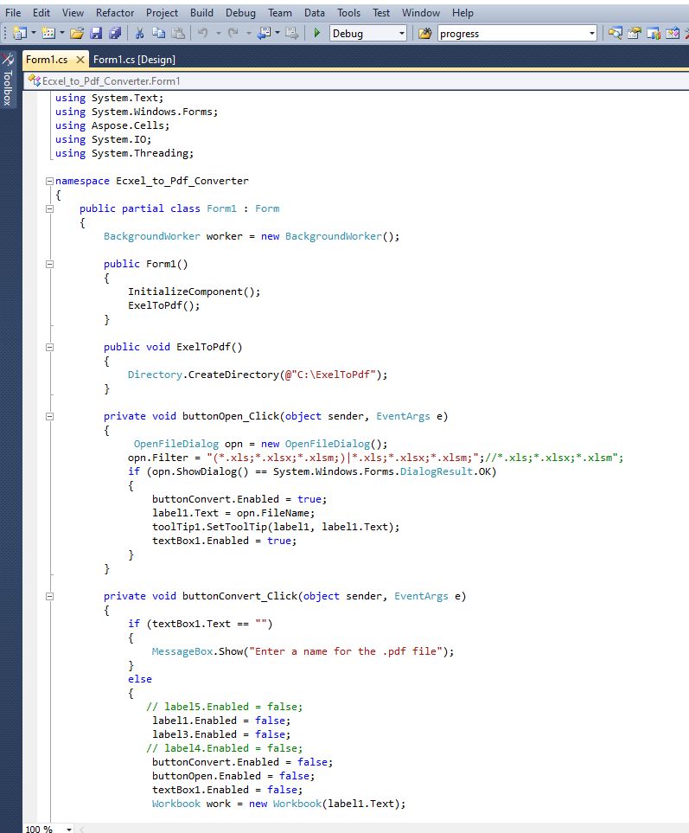
Task: Collapse the Ecxel_to_Pdf_Converter namespace block
Action: (49, 182)
